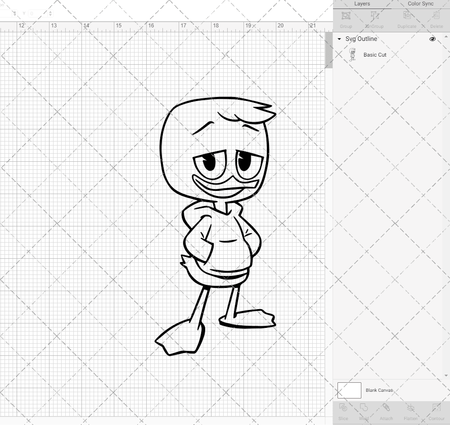The height and width of the screenshot is (425, 450).
Task: Click layers panel scroll down arrow
Action: coord(445,376)
